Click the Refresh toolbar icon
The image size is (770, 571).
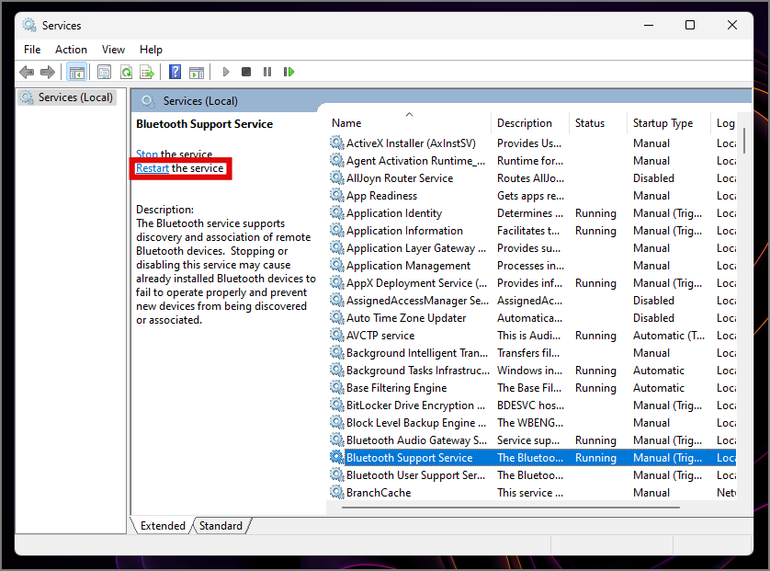click(126, 73)
